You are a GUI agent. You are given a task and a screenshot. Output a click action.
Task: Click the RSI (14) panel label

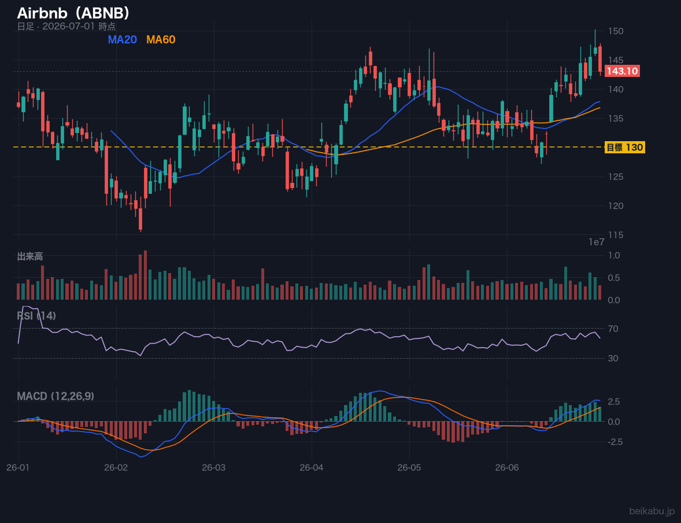click(36, 316)
